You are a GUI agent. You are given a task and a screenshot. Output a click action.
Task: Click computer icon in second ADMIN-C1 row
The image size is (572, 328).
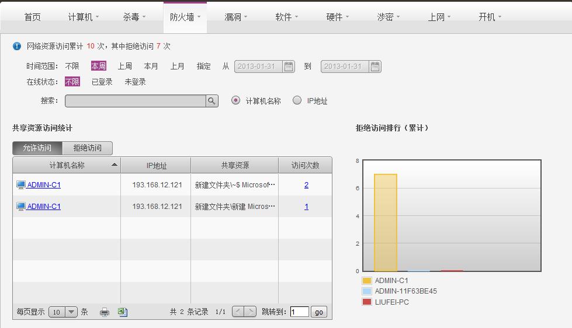(21, 206)
